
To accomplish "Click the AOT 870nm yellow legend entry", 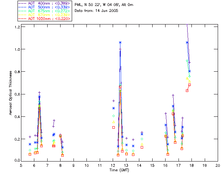I will click(44, 15).
